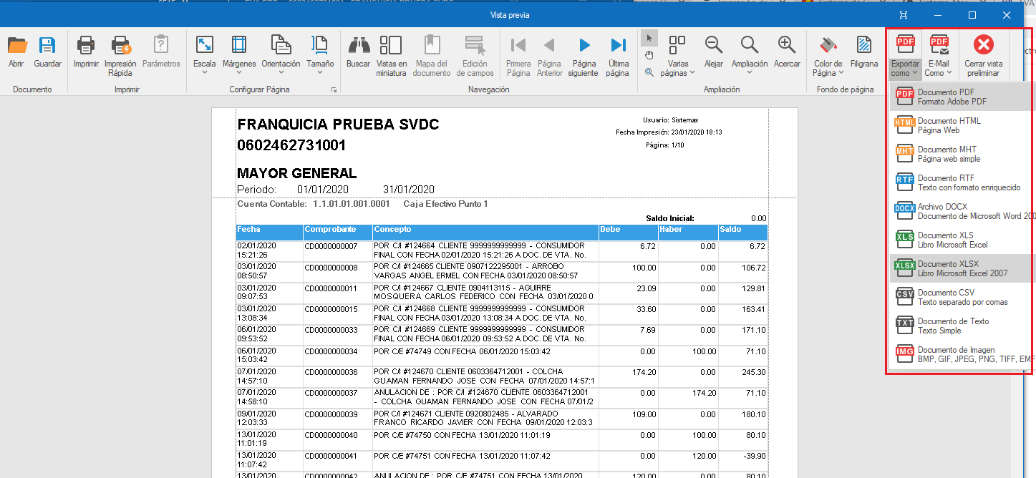Select the hand pan tool
This screenshot has width=1036, height=478.
pos(649,55)
